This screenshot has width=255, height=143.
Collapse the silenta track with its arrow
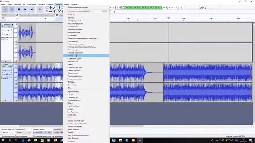[6, 100]
